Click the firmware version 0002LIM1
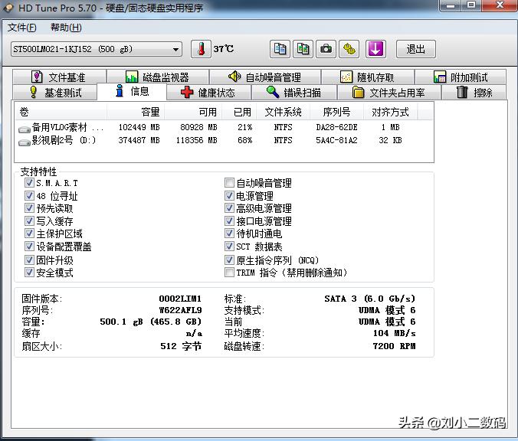The width and height of the screenshot is (518, 441). [180, 299]
